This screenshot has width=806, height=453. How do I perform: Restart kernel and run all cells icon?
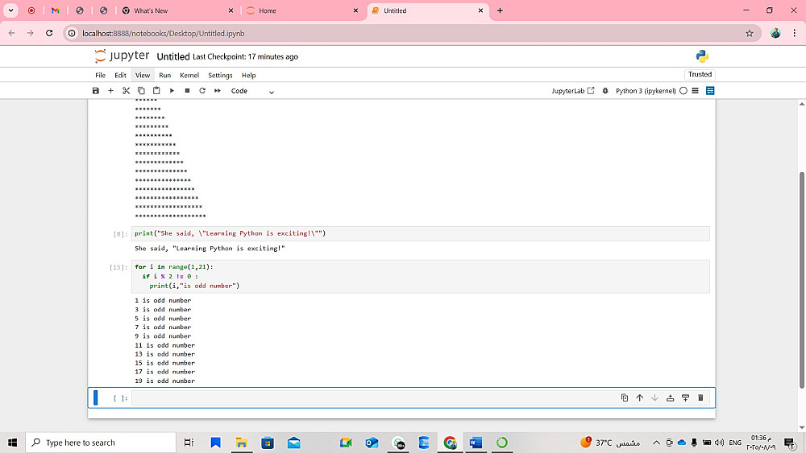(x=218, y=91)
